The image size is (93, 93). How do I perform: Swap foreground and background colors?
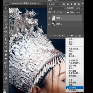pos(6,90)
